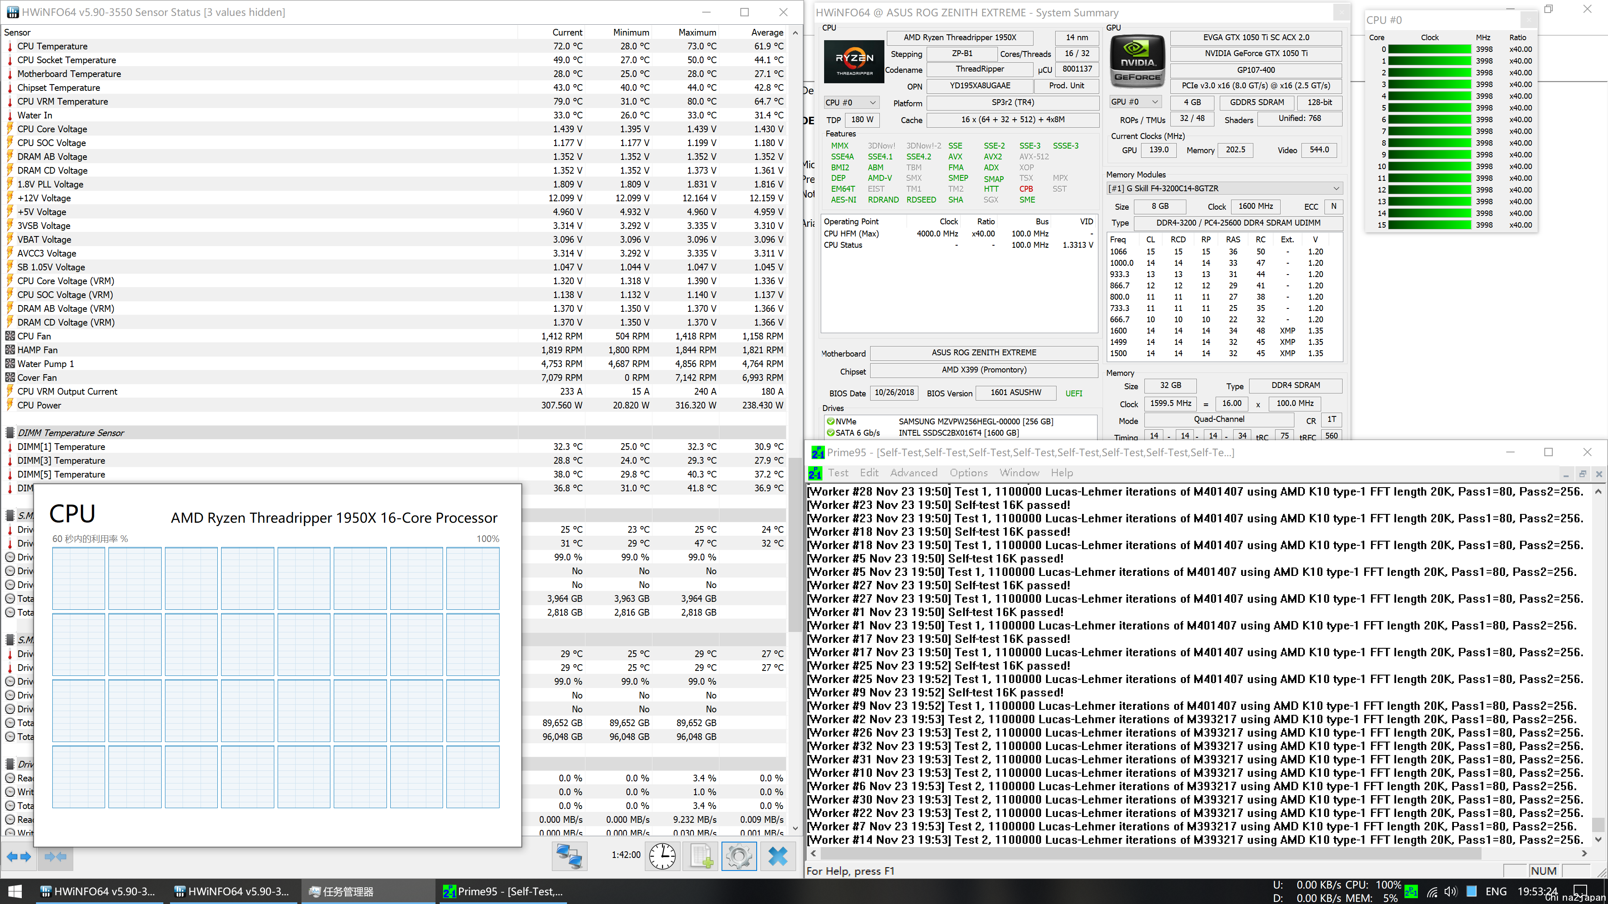This screenshot has height=904, width=1608.
Task: Open the Windows Start menu
Action: (15, 891)
